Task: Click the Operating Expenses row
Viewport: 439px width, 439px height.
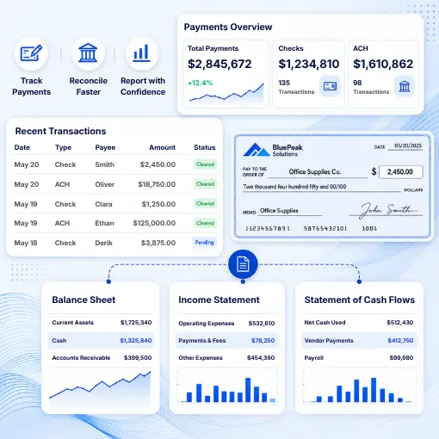Action: coord(227,324)
